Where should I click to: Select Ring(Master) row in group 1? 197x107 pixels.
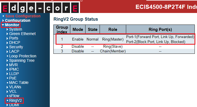point(125,39)
